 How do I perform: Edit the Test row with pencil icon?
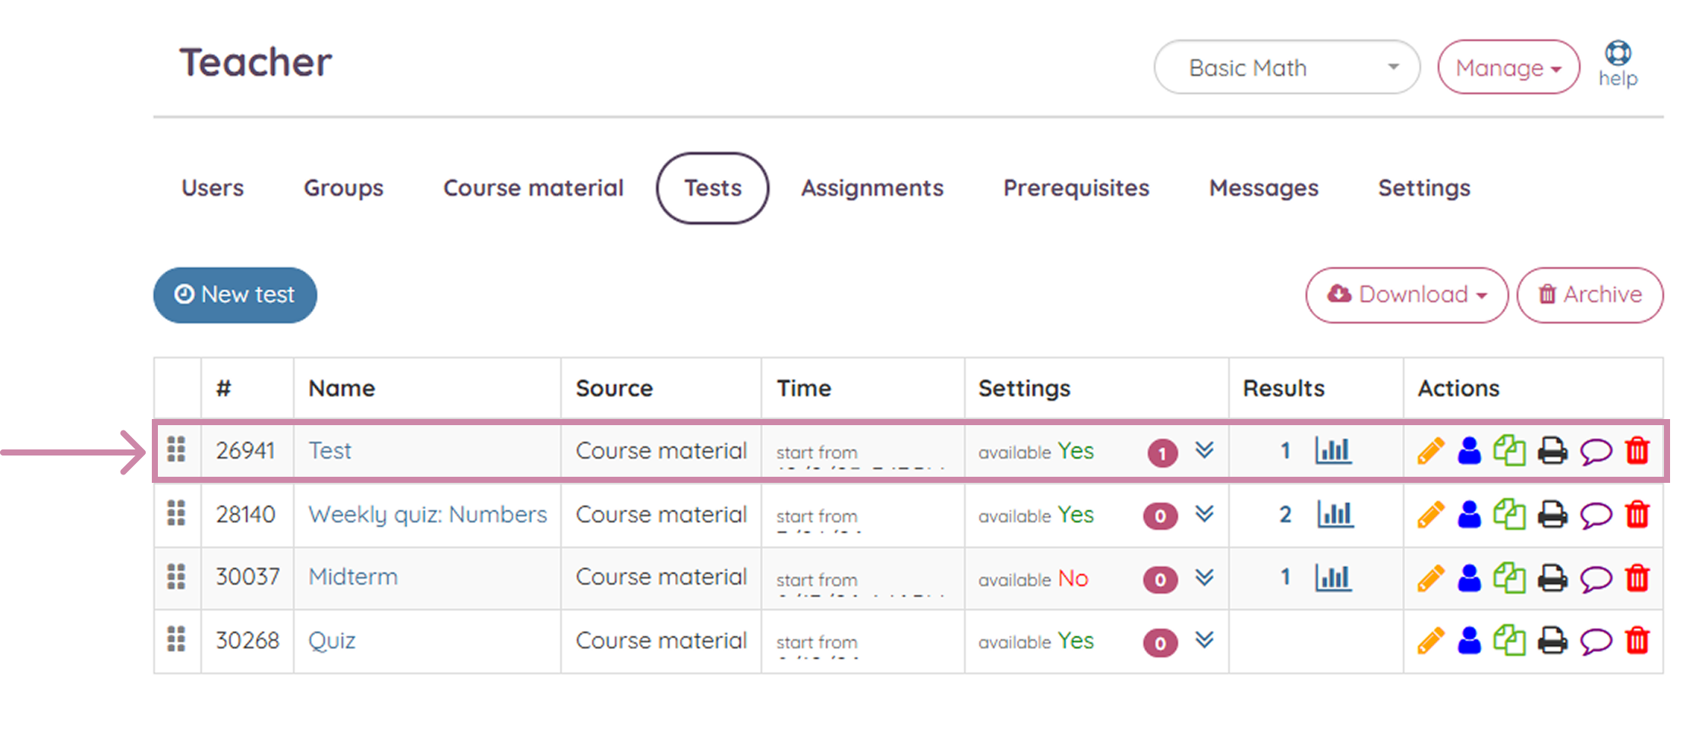pyautogui.click(x=1430, y=451)
